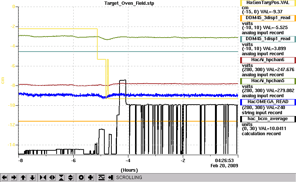Viewport: 296px width, 182px height.
Task: Select the HacAi_hpchan6 legend entry
Action: 268,60
